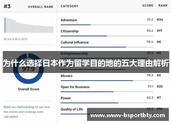Click the Open for Business progress bar
The height and width of the screenshot is (124, 172).
pyautogui.click(x=107, y=92)
